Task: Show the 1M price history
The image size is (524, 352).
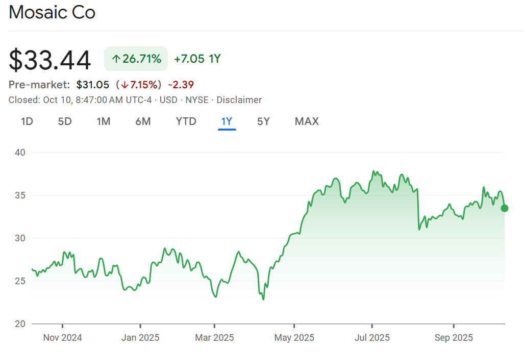Action: pyautogui.click(x=104, y=121)
